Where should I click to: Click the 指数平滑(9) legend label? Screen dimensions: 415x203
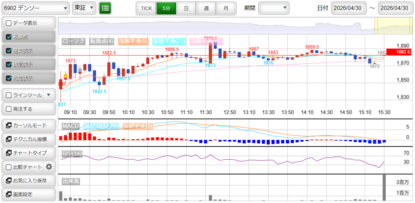pyautogui.click(x=134, y=41)
